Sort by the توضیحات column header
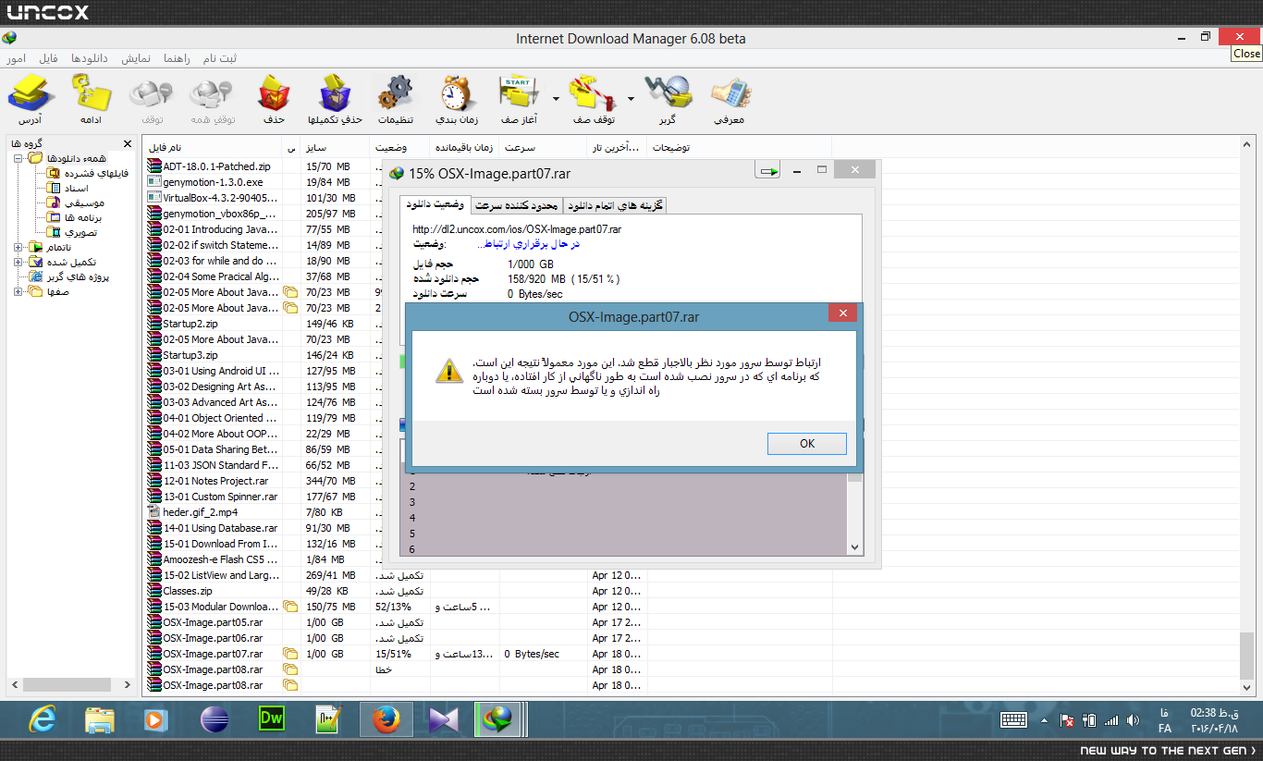This screenshot has width=1263, height=761. click(740, 147)
